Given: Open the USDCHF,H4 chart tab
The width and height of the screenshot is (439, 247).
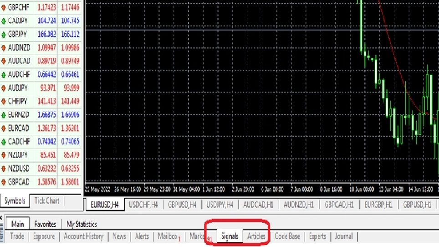Looking at the screenshot, I should [x=143, y=205].
